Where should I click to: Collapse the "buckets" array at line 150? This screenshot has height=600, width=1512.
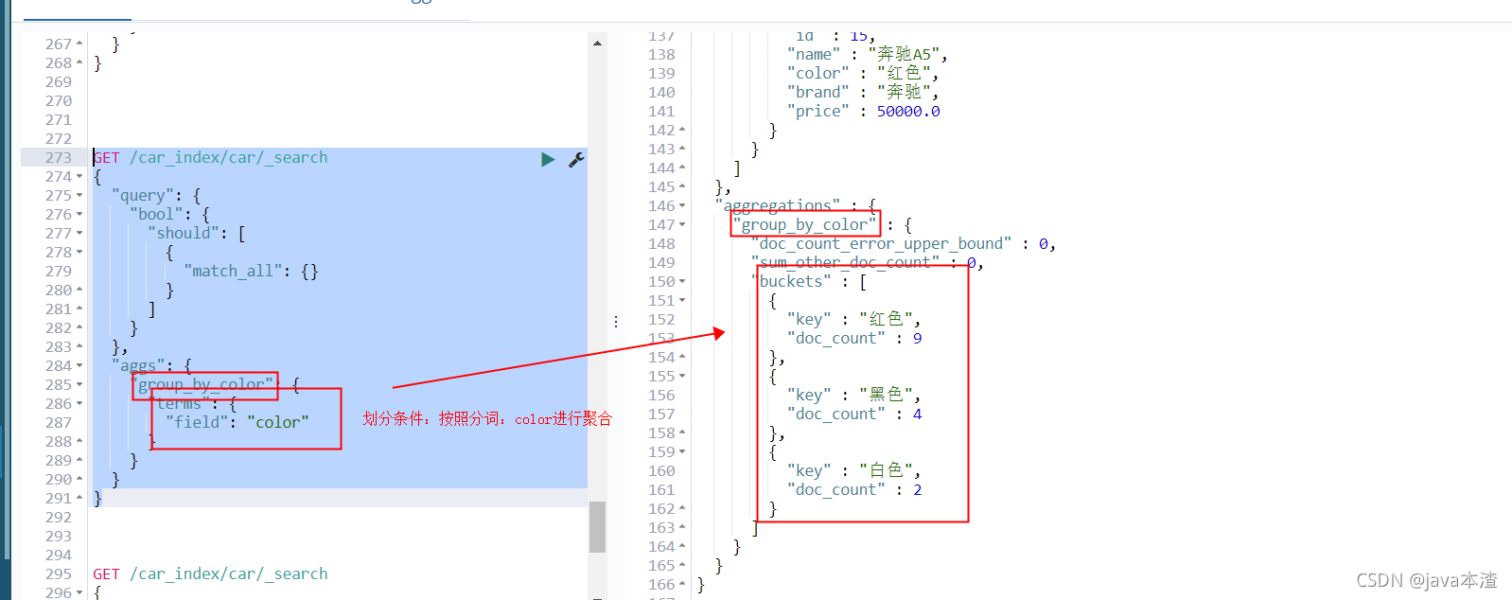click(682, 282)
